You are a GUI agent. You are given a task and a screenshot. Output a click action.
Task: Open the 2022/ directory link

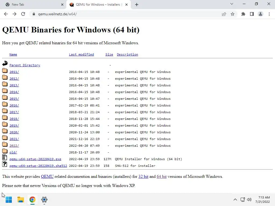[x=14, y=146]
